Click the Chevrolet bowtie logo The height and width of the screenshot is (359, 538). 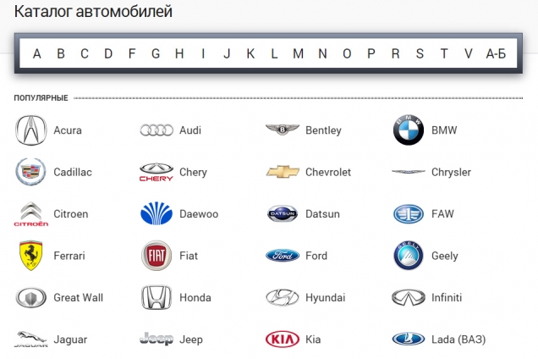[x=283, y=171]
